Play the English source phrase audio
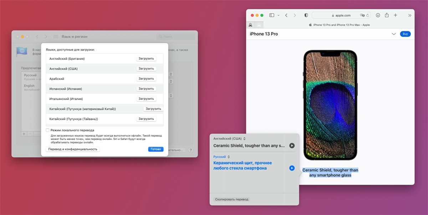Screen dimensions: 428x215 pos(292,145)
